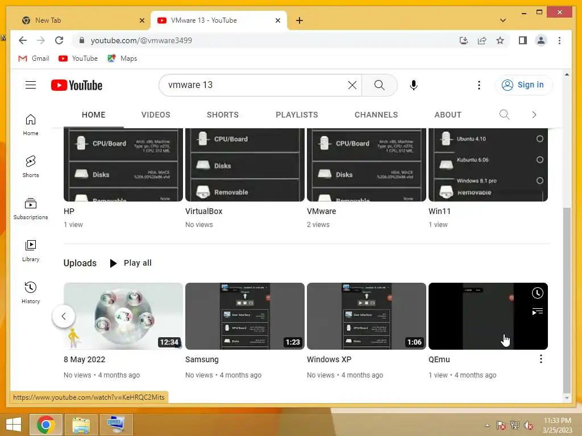582x436 pixels.
Task: Bookmark this page with star icon
Action: coord(500,40)
